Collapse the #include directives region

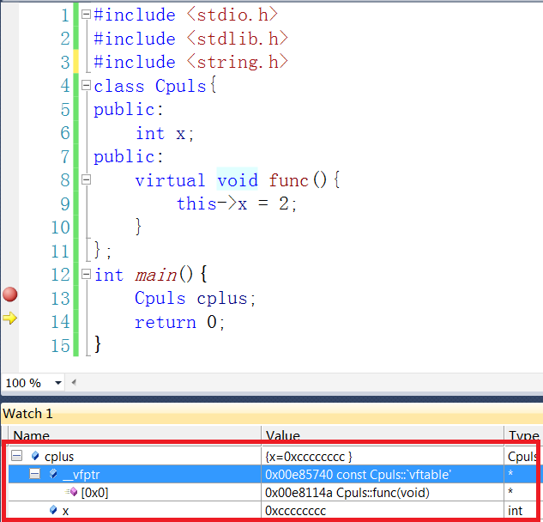point(85,15)
